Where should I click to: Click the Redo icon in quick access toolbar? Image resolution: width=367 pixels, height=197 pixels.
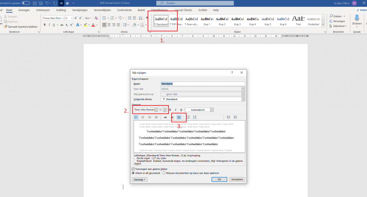55,3
